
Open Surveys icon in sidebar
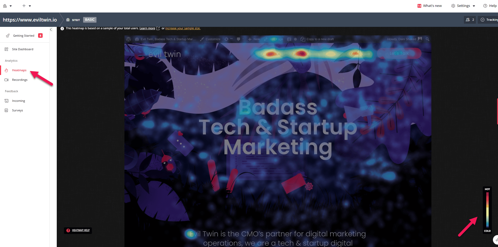point(6,110)
